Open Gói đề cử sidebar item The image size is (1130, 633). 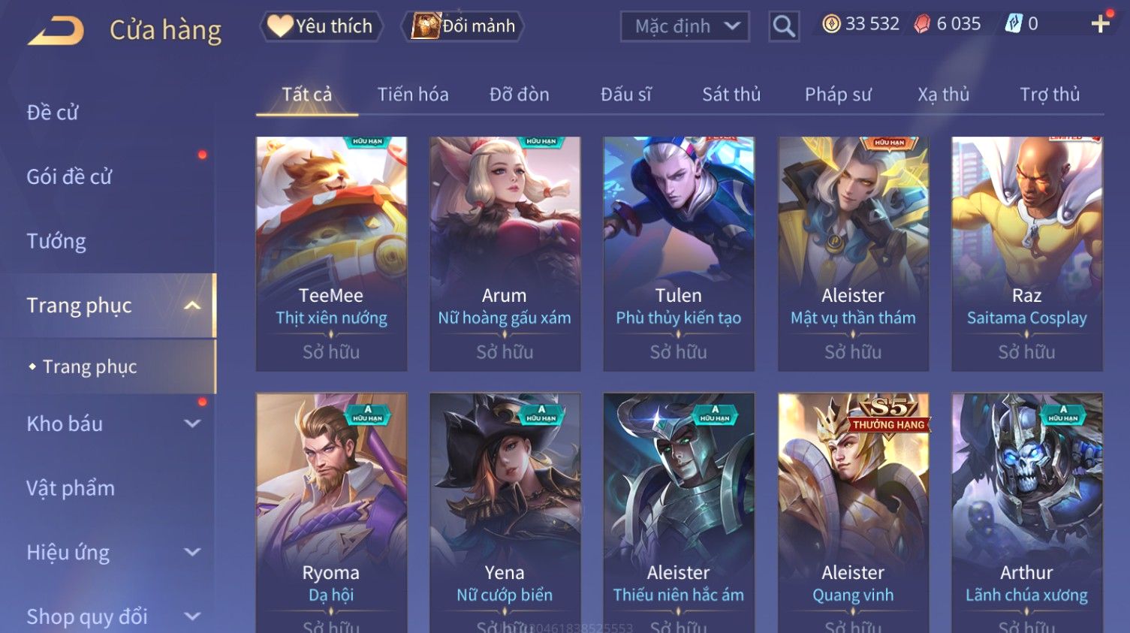coord(69,177)
